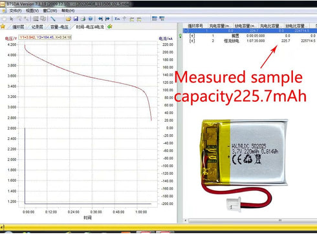Screen dimensions: 317x234
Task: Click the 充电比容量 column header
Action: [x=271, y=26]
